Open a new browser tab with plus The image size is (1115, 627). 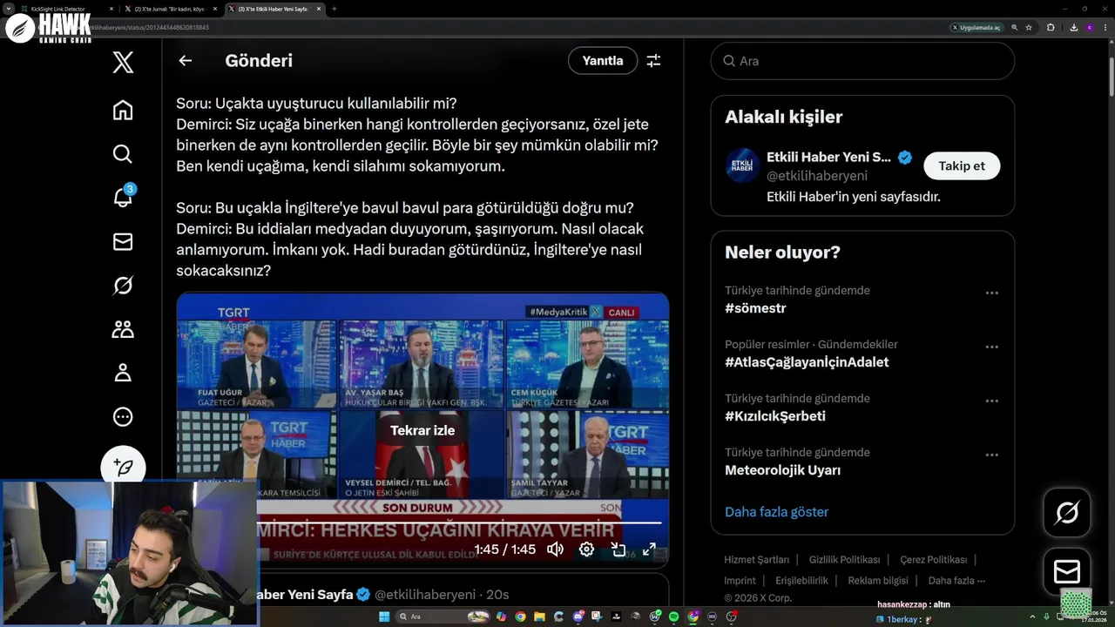[334, 9]
